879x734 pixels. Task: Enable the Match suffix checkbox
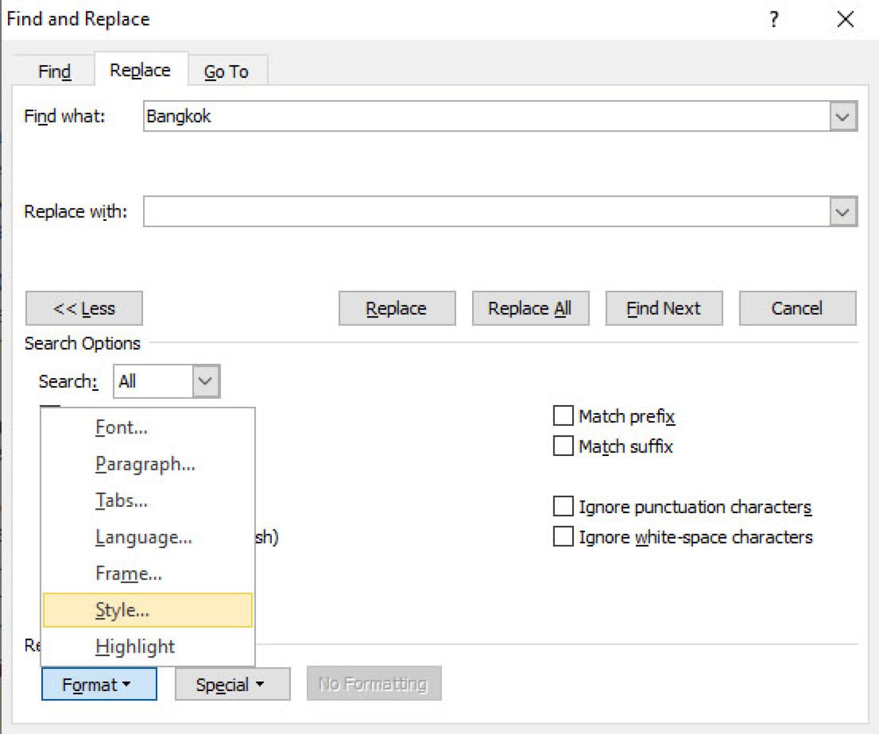[562, 446]
